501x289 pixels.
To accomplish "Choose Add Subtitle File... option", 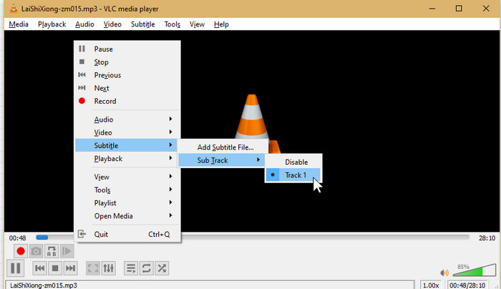I will 223,147.
